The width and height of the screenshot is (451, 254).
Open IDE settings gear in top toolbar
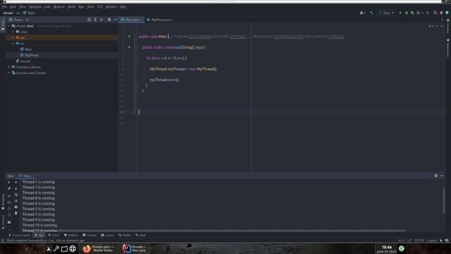pos(441,13)
